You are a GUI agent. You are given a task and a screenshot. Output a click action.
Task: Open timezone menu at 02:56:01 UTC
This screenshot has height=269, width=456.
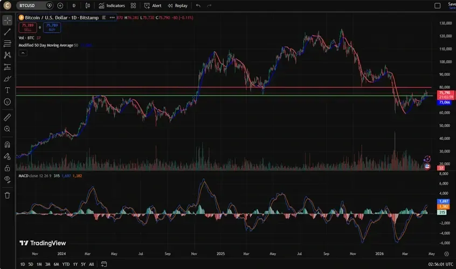(440, 264)
